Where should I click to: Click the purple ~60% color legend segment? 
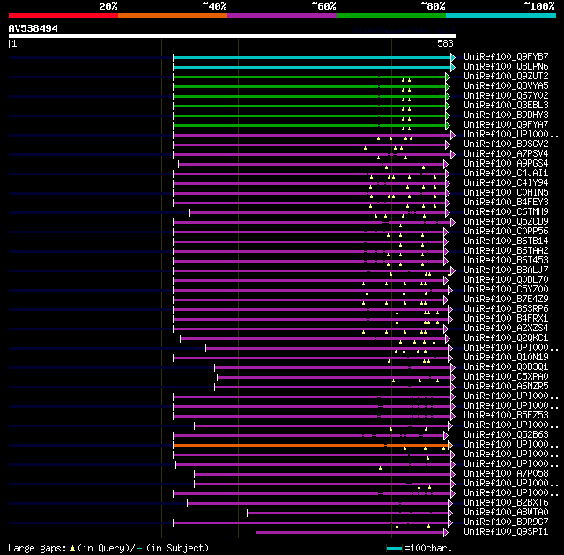tap(282, 16)
